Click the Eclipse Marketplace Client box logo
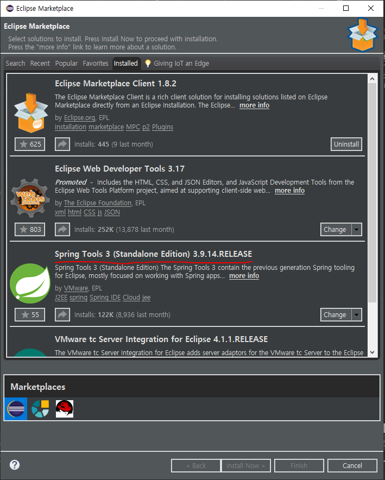385x480 pixels. [31, 112]
